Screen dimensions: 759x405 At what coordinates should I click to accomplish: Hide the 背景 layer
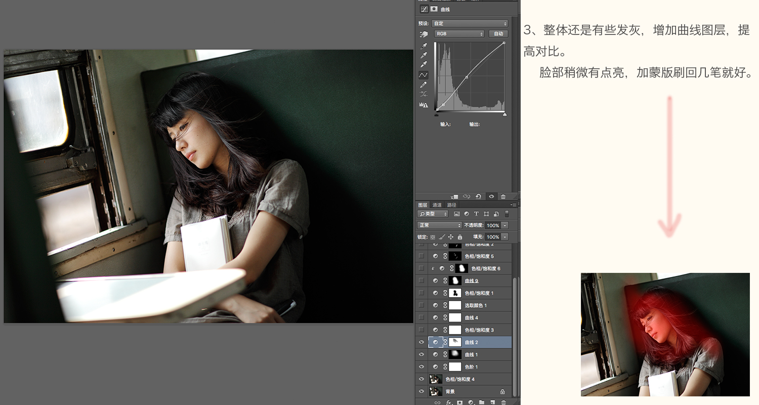point(421,391)
